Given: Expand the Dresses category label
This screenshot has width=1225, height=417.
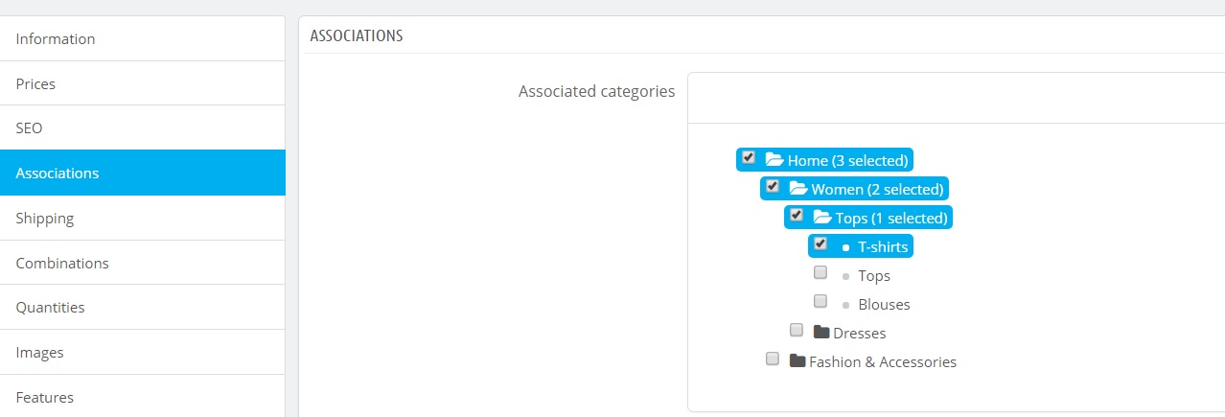Looking at the screenshot, I should [859, 334].
